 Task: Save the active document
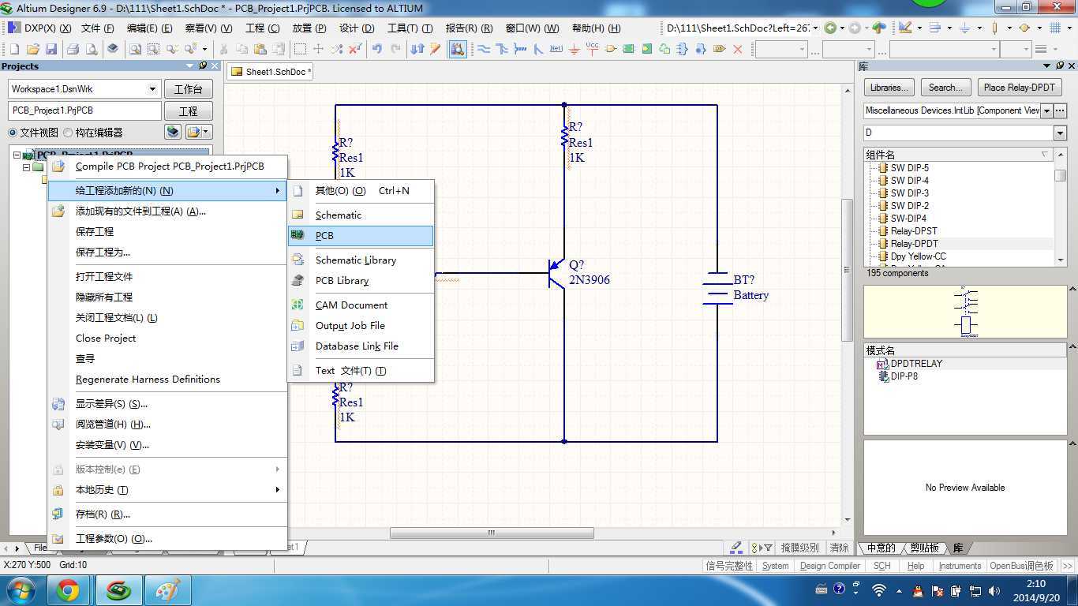[51, 49]
